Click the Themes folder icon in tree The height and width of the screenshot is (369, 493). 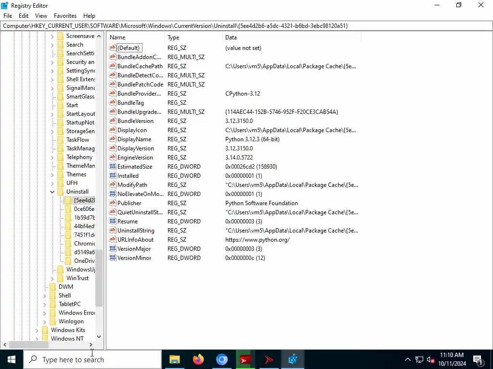click(60, 174)
